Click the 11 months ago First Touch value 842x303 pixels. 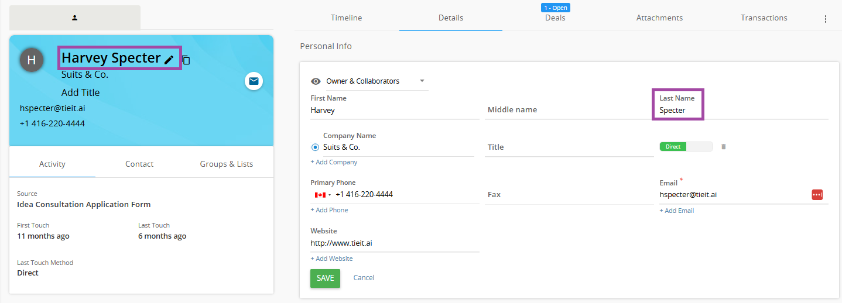(x=43, y=236)
